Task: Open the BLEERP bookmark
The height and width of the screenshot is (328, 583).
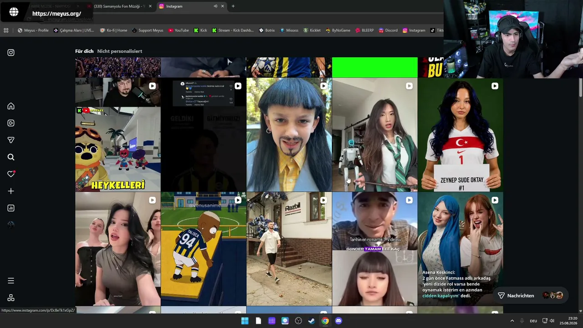Action: pos(364,31)
